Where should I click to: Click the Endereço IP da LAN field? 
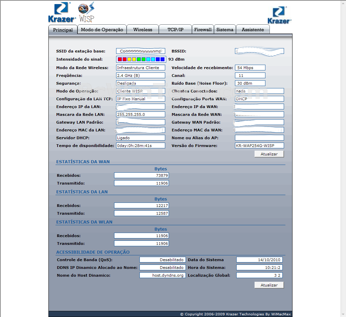tap(140, 107)
